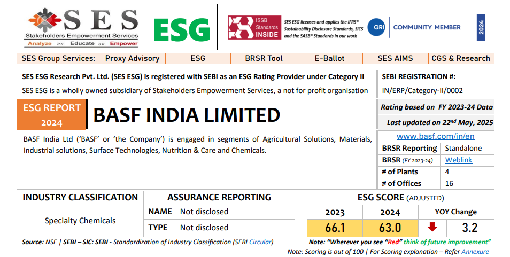Click the red down arrow YOY indicator

coord(432,227)
